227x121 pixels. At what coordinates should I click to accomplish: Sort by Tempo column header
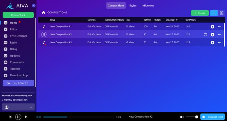click(x=147, y=20)
